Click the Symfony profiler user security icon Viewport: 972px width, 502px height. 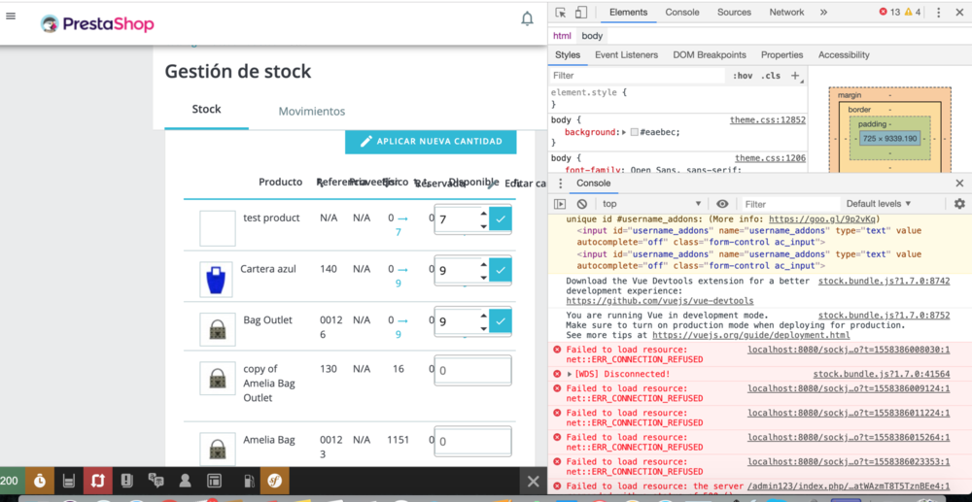(184, 481)
